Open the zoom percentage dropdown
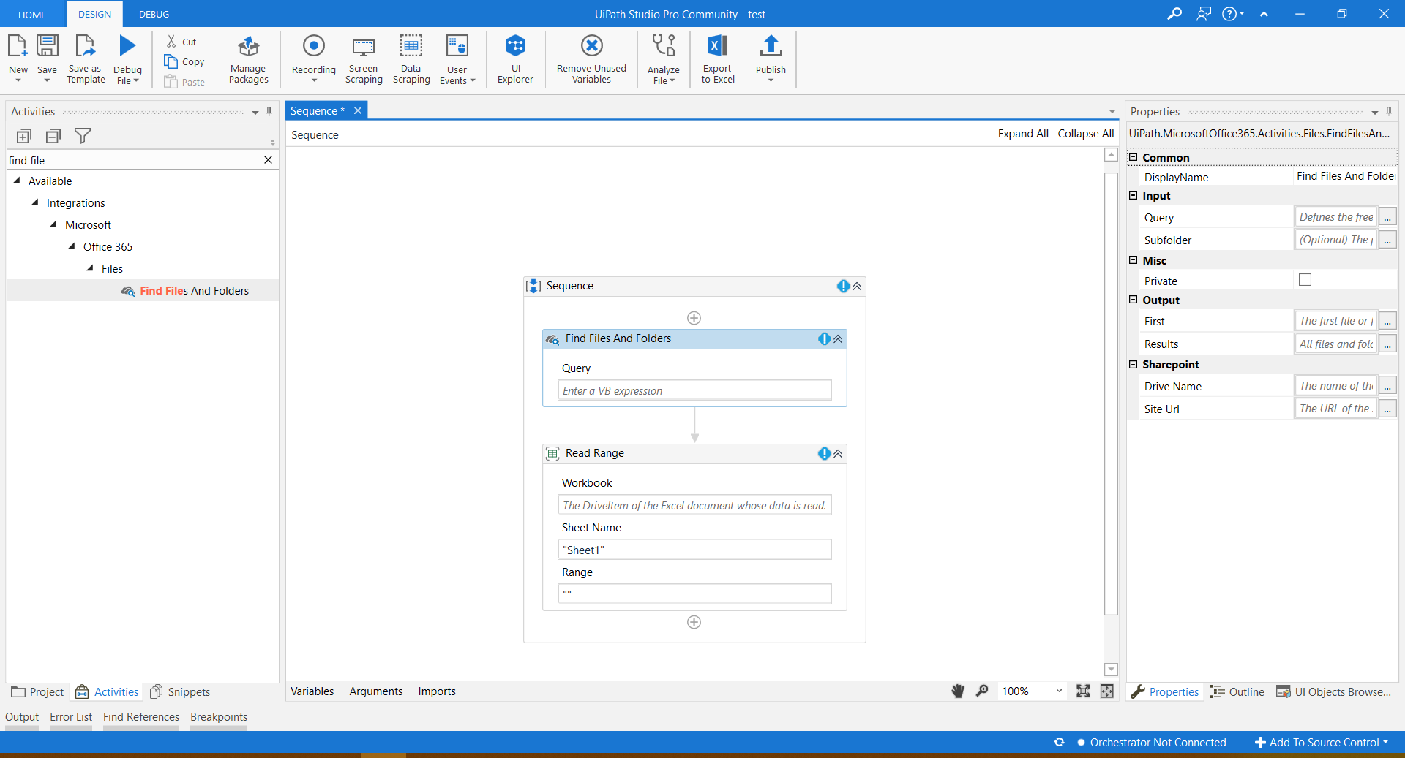This screenshot has width=1405, height=758. [x=1059, y=691]
